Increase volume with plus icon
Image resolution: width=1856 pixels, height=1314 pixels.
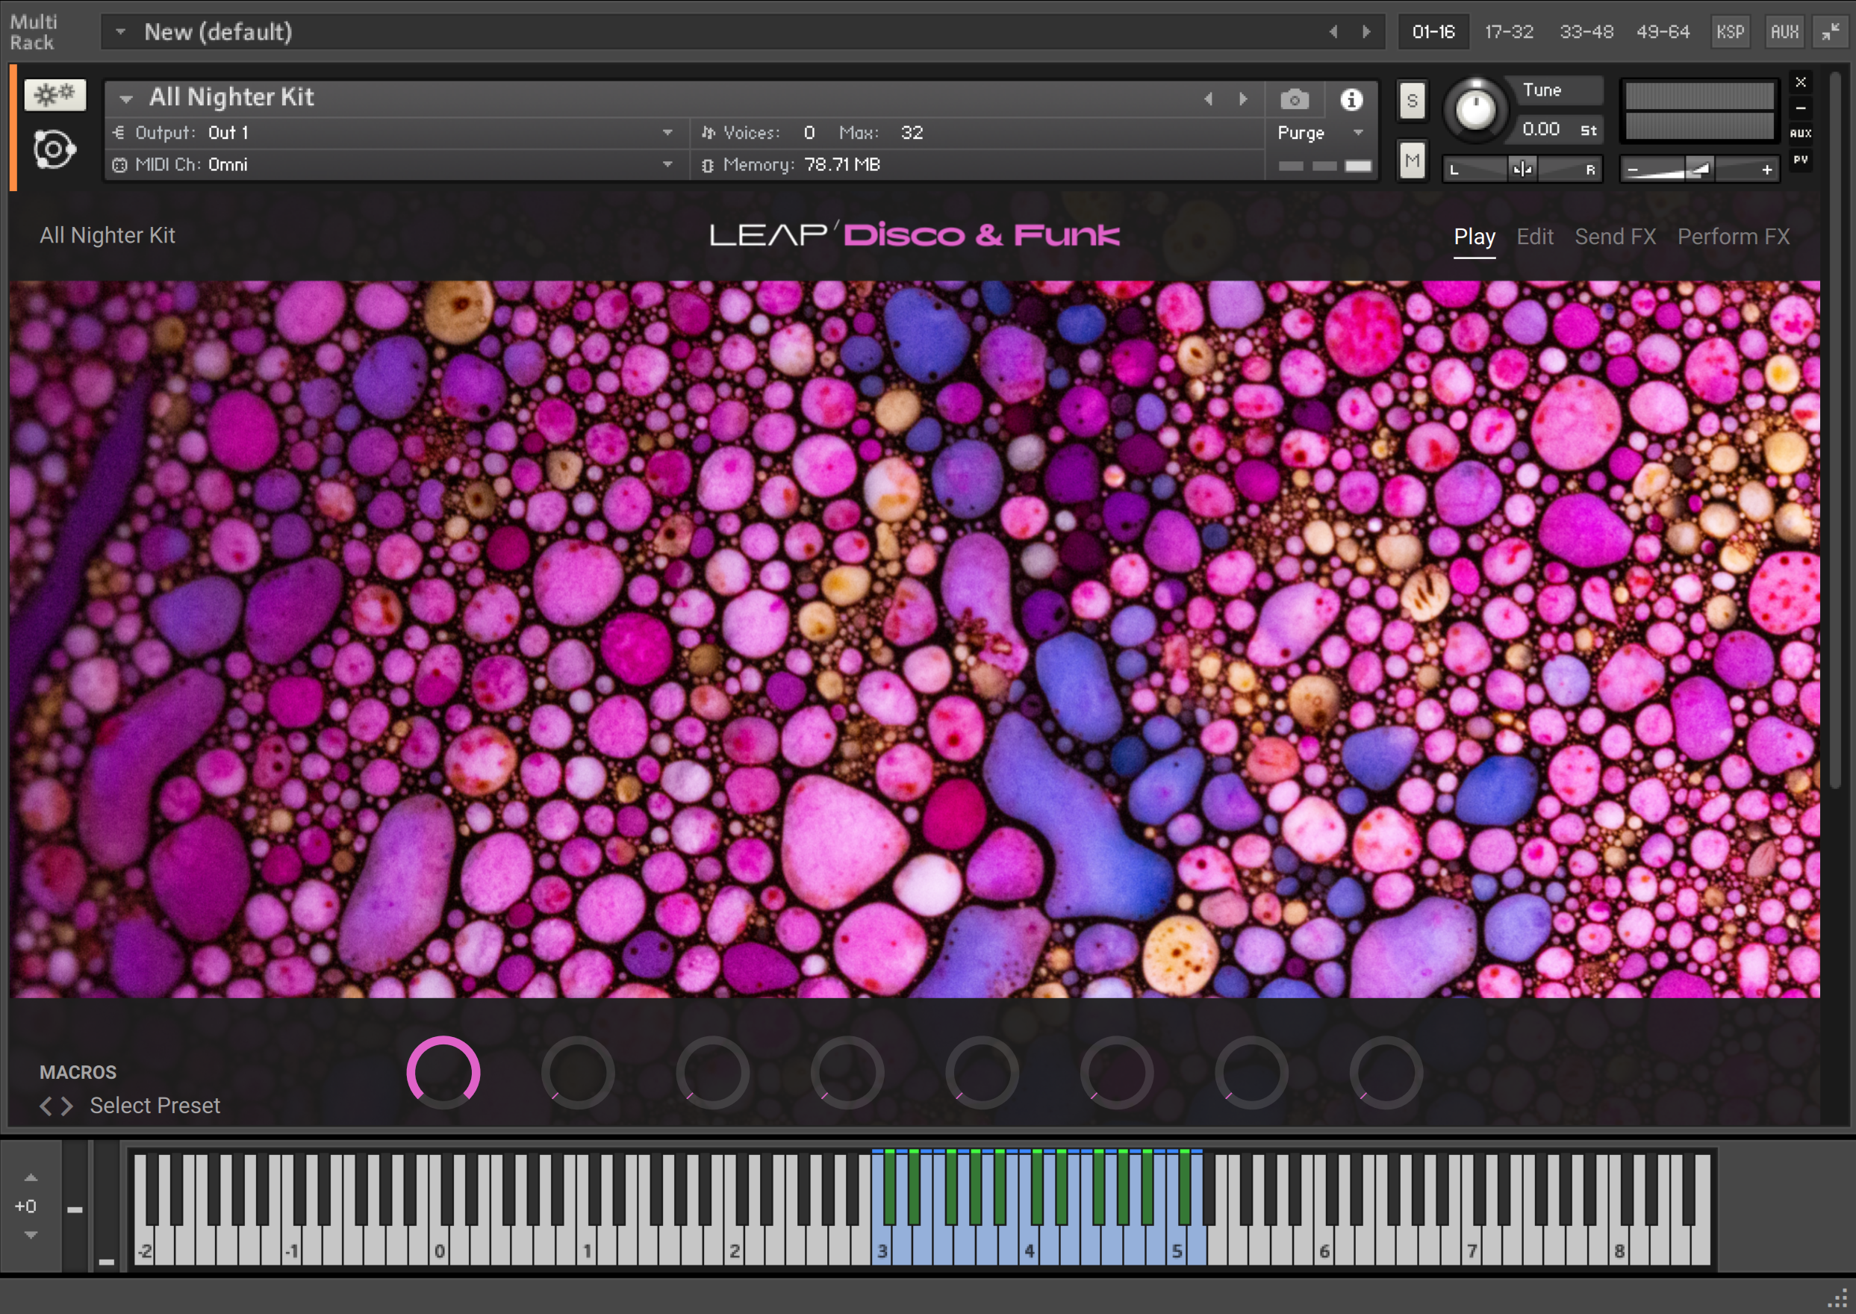coord(1767,170)
